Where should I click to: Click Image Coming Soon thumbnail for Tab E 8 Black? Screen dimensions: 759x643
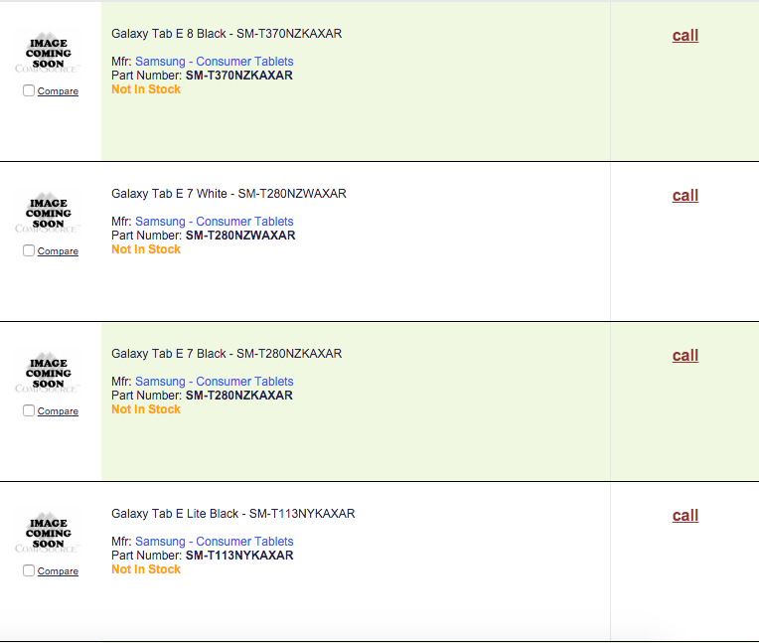click(49, 54)
